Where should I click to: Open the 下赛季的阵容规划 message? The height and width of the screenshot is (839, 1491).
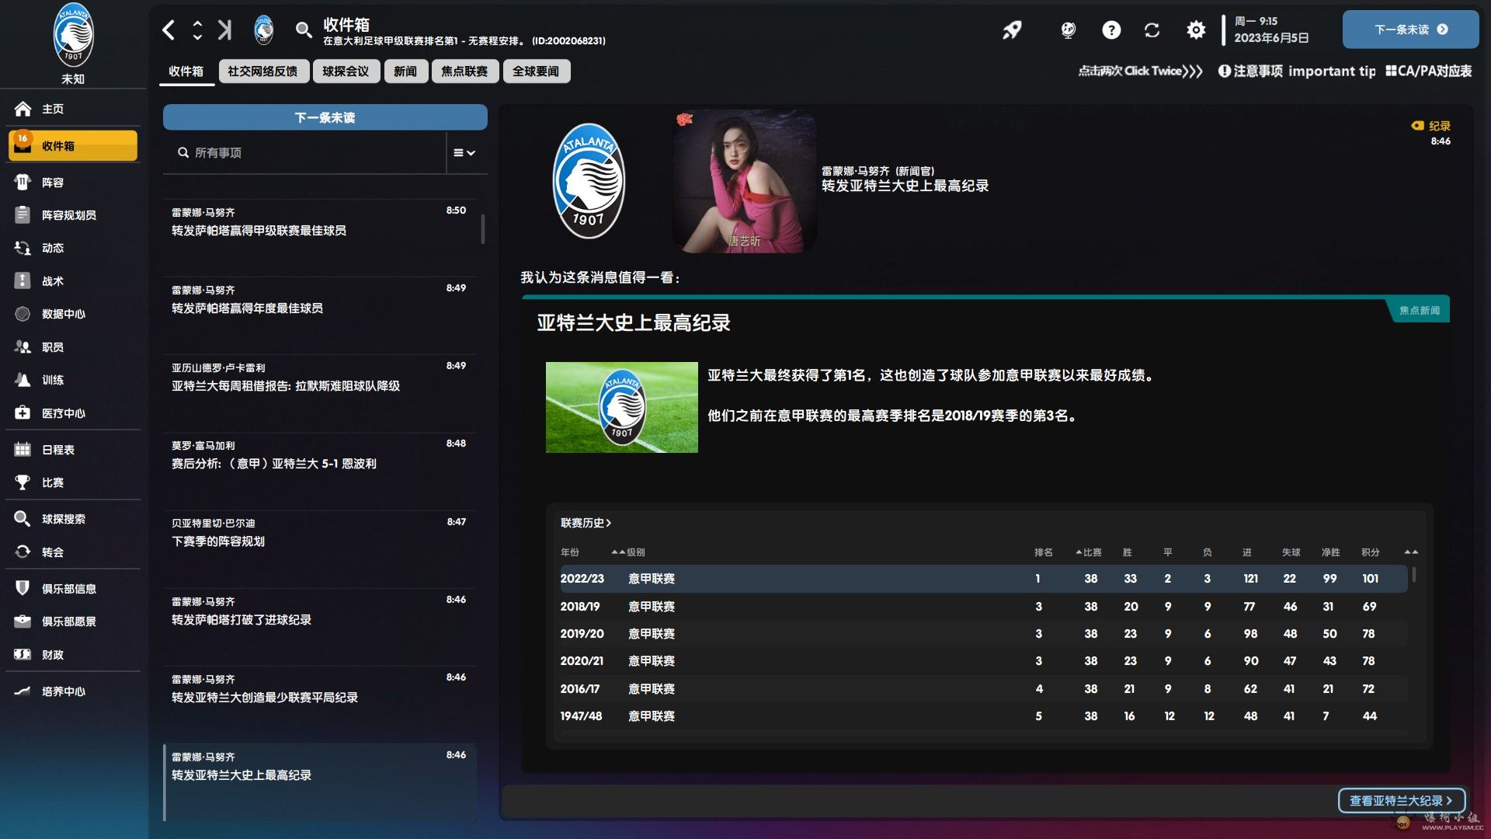320,548
